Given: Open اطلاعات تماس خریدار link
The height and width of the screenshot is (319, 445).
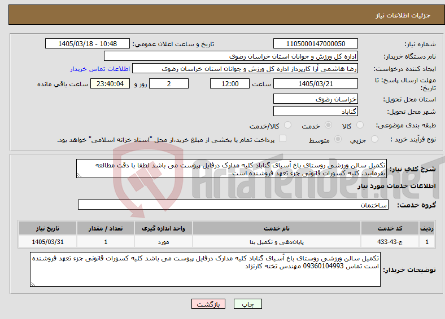Looking at the screenshot, I should tap(100, 69).
